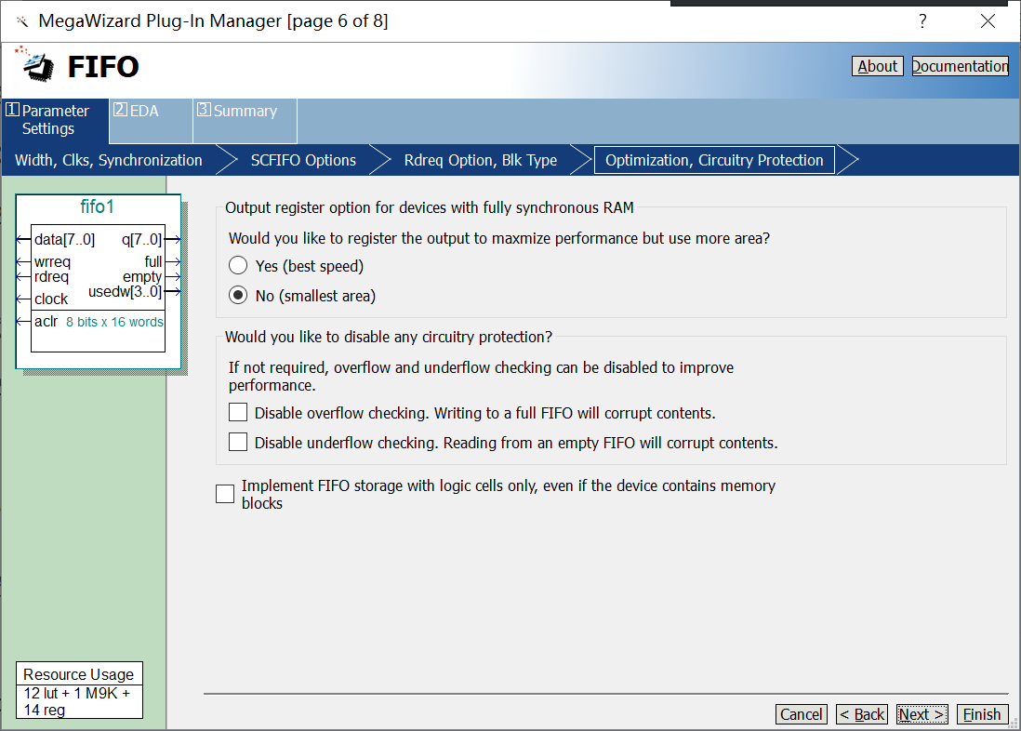Viewport: 1021px width, 731px height.
Task: Click the usedw[3..0] port label
Action: [x=125, y=292]
